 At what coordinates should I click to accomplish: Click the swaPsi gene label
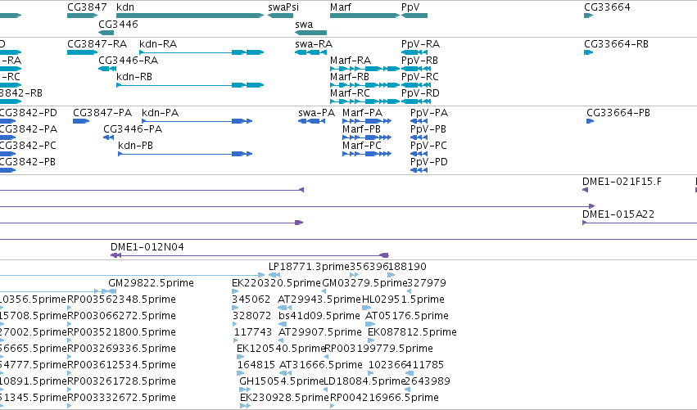click(283, 7)
